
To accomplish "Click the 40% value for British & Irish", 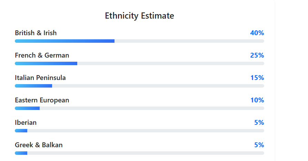I will [x=257, y=33].
